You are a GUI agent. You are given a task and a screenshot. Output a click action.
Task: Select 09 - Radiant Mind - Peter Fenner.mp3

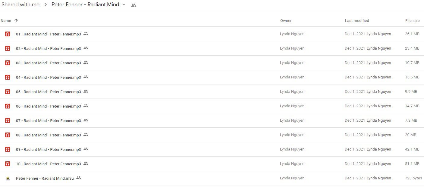coord(49,149)
